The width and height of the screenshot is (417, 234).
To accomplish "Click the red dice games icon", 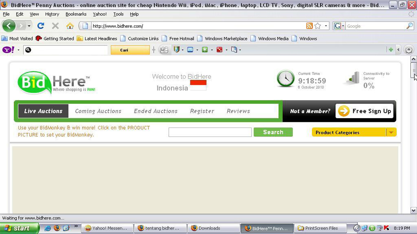I will click(219, 50).
